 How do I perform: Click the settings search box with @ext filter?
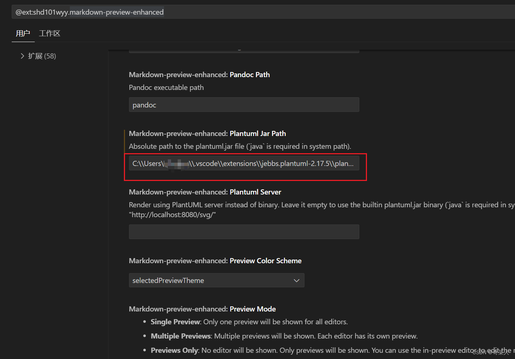pos(263,12)
